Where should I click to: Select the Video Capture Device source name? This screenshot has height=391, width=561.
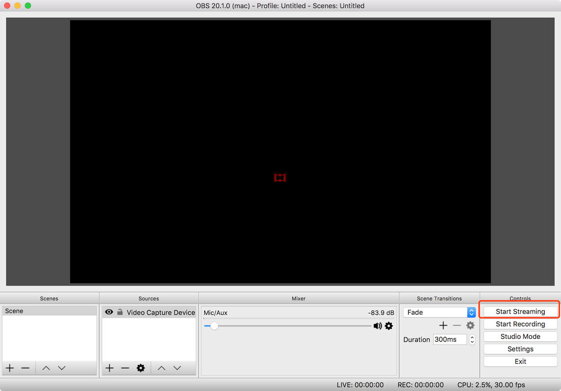(161, 312)
